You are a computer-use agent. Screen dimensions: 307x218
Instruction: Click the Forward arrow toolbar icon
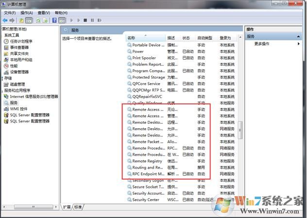click(12, 20)
